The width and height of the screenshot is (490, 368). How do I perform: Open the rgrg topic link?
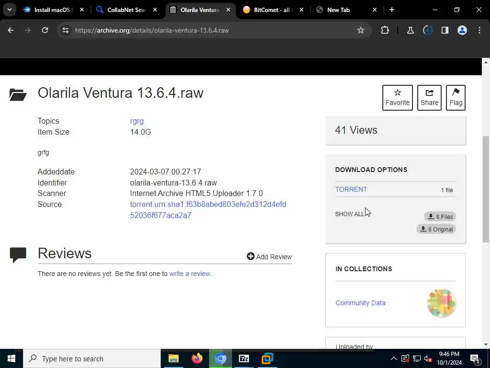tap(137, 121)
